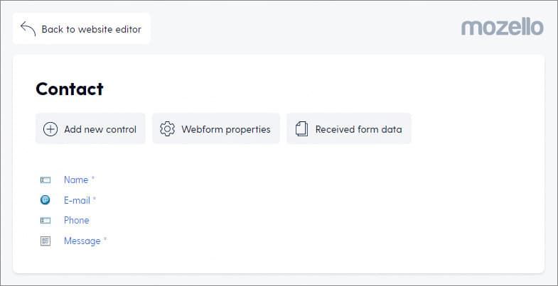The height and width of the screenshot is (286, 558).
Task: Click the required asterisk next to Name
Action: click(93, 178)
